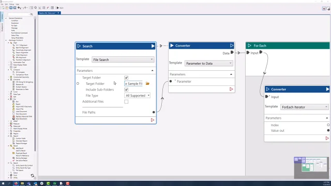Open Firefox from the taskbar

[16, 183]
